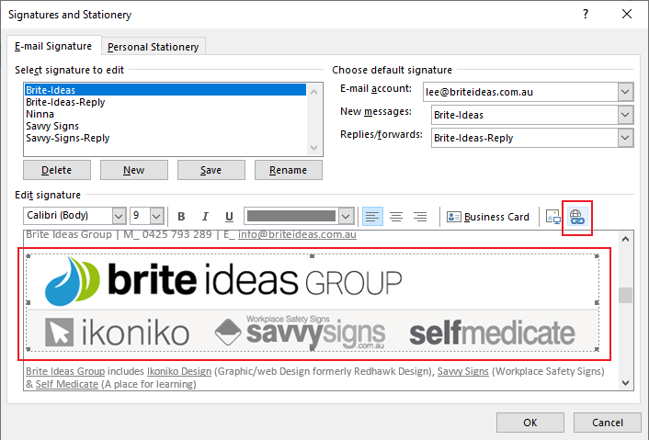649x440 pixels.
Task: Click the Cancel button
Action: pyautogui.click(x=608, y=423)
